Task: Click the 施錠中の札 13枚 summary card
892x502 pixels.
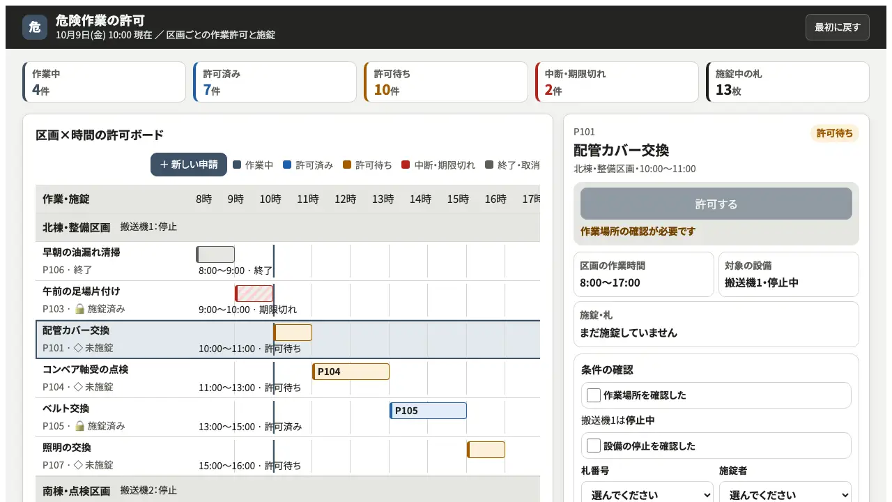Action: click(x=787, y=82)
